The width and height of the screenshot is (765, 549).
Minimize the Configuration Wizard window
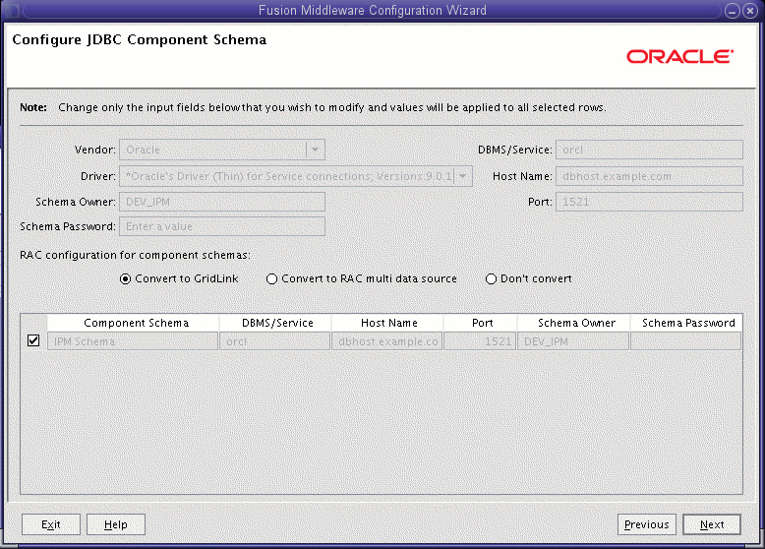733,11
